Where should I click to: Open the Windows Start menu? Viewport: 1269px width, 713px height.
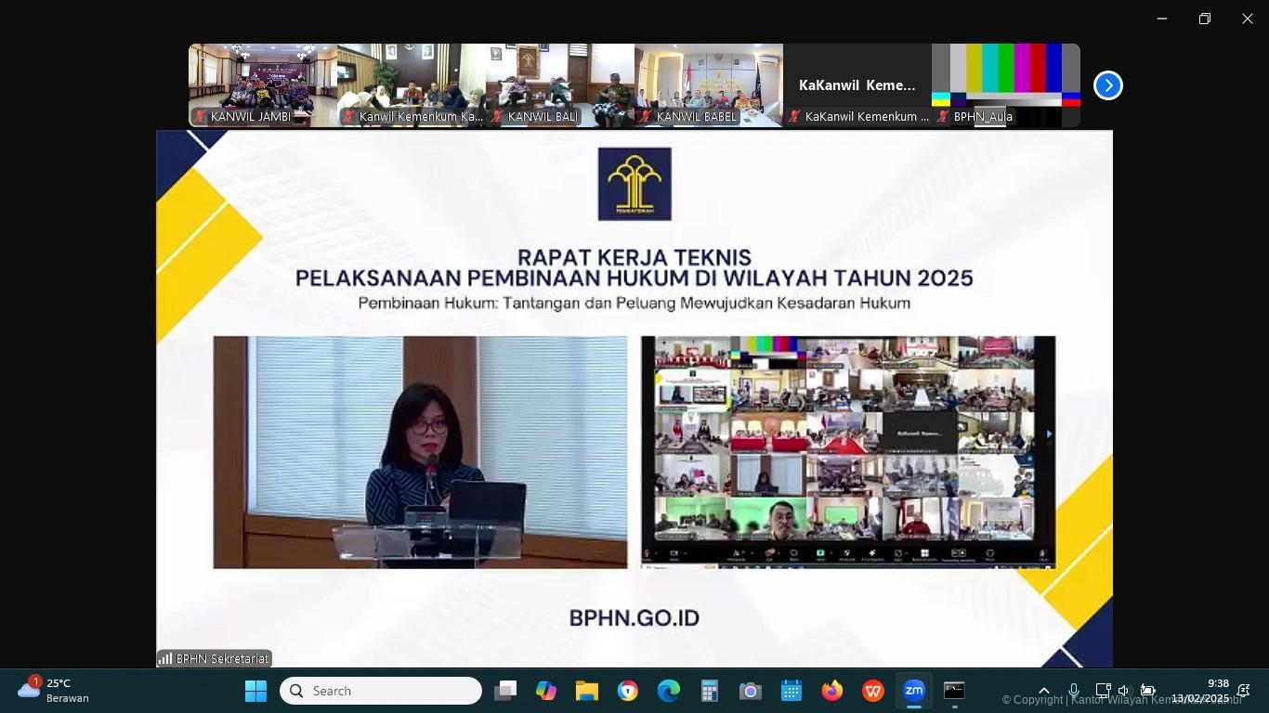[255, 691]
